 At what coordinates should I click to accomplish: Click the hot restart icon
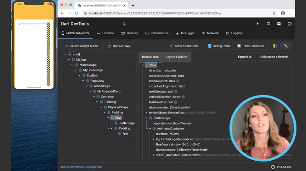268,24
